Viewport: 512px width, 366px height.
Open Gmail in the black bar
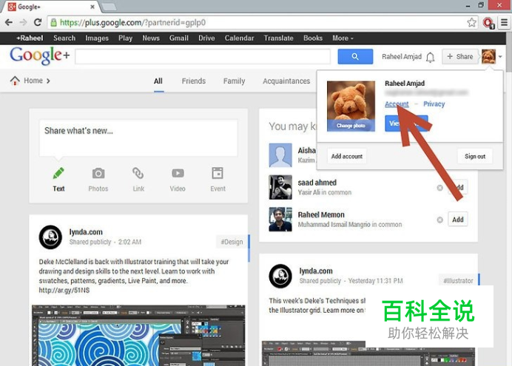pyautogui.click(x=178, y=38)
